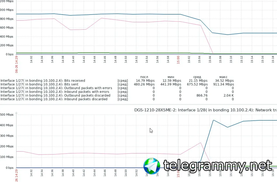The image size is (277, 182).
Task: Click the 'мин' column header in legend
Action: tap(171, 77)
